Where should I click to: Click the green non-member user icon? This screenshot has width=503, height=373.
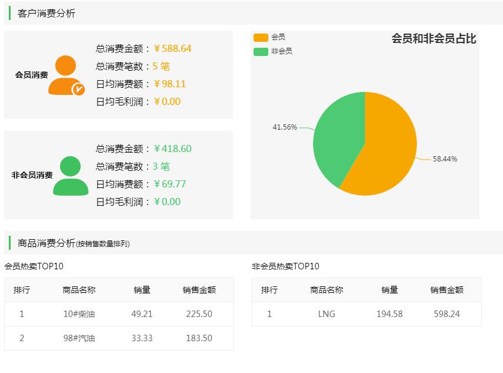point(70,176)
